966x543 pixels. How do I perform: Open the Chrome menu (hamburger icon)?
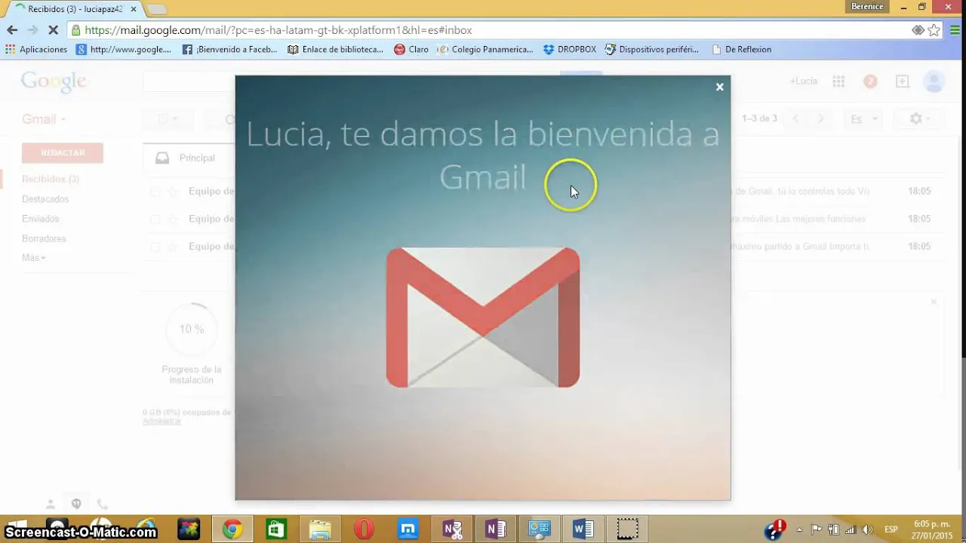pos(955,30)
